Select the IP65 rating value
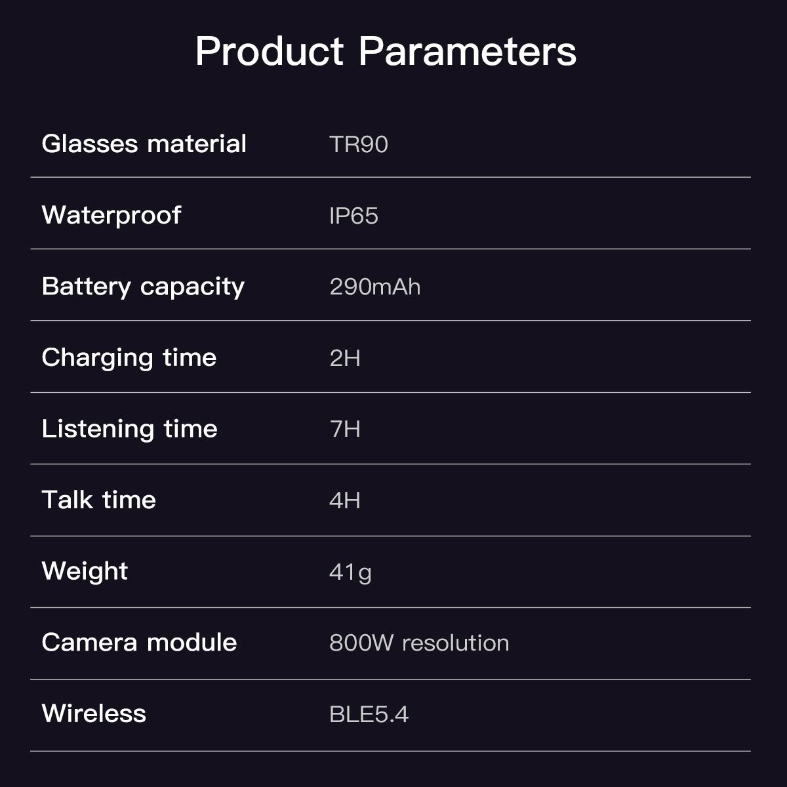 click(x=353, y=216)
